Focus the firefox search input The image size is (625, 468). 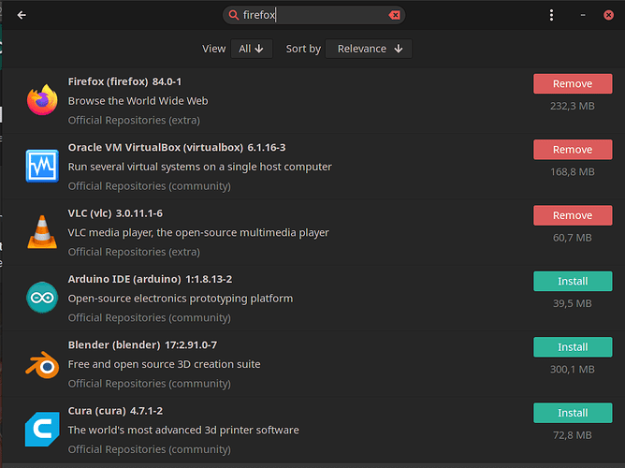314,15
